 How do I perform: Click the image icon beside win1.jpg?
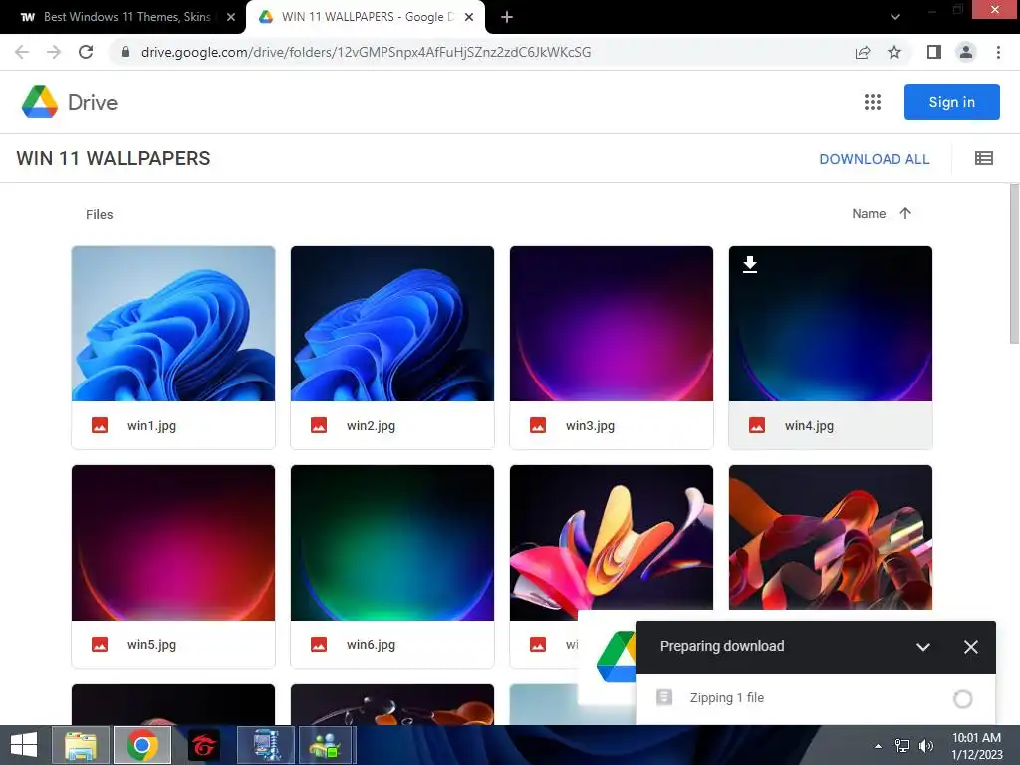point(100,425)
